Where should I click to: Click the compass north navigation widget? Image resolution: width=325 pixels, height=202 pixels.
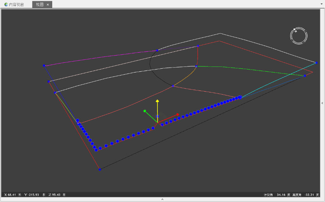[299, 36]
